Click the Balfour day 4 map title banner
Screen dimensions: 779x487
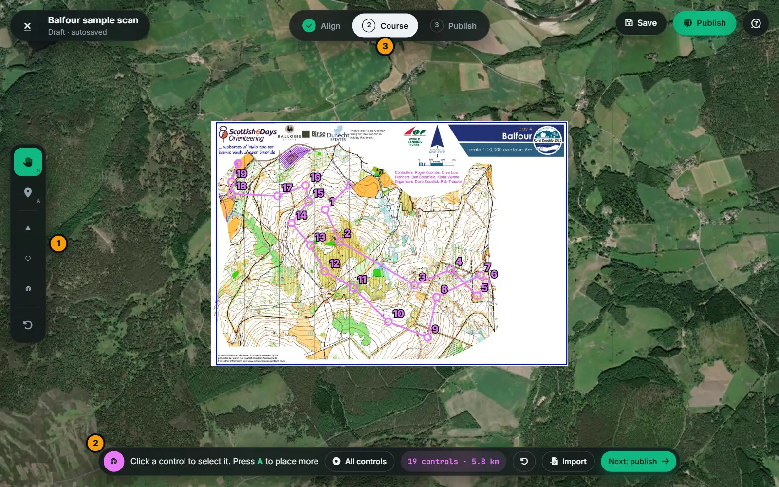(x=506, y=140)
